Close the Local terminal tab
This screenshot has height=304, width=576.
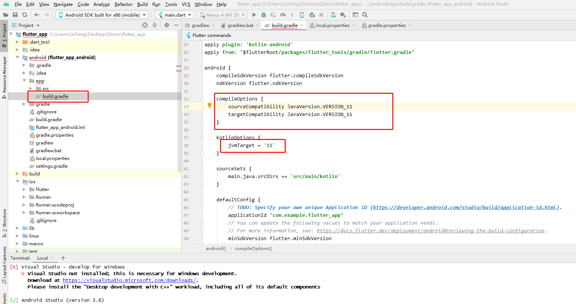52,258
